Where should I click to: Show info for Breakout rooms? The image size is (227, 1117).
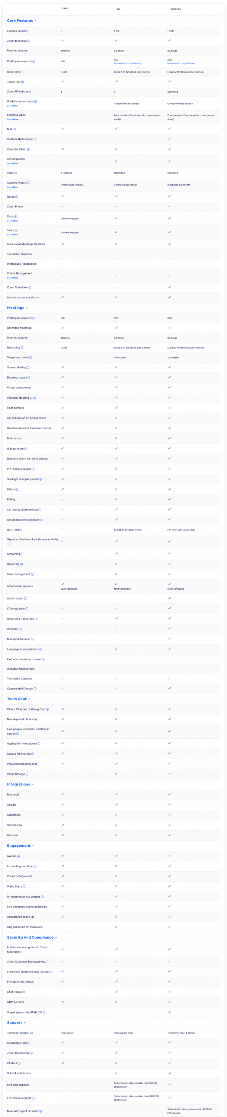tap(29, 378)
